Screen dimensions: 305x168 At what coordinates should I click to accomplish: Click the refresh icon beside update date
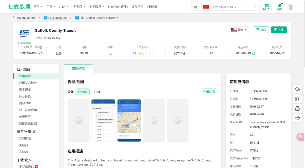pos(254,53)
